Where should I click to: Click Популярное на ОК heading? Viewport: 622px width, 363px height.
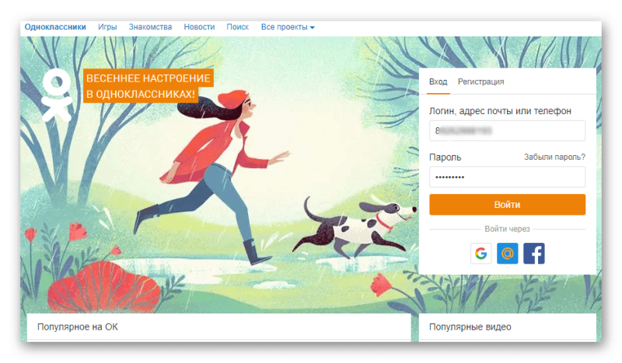[x=77, y=327]
